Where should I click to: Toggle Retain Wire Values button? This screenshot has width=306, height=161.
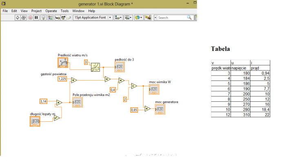tap(50, 18)
